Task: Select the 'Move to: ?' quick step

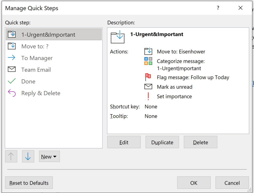Action: tap(35, 46)
